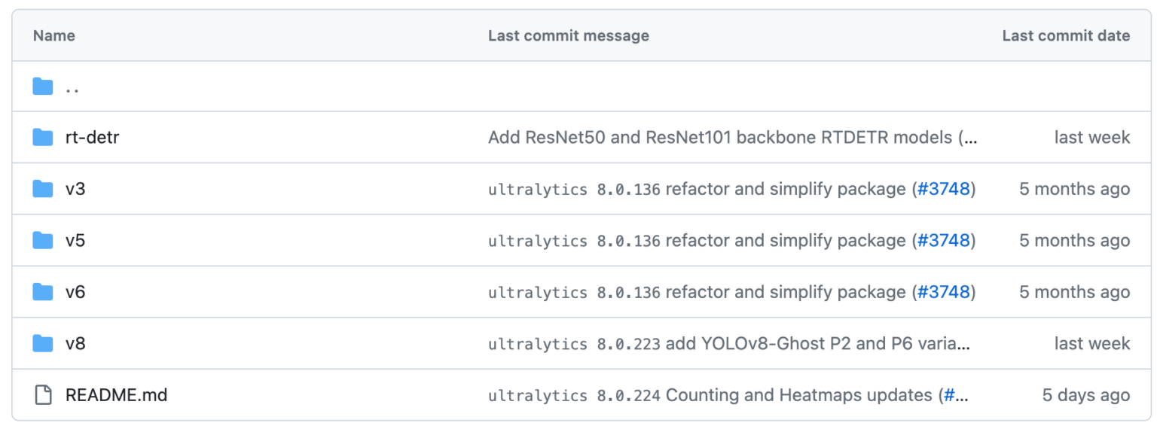
Task: Open the v5 directory link
Action: point(75,240)
